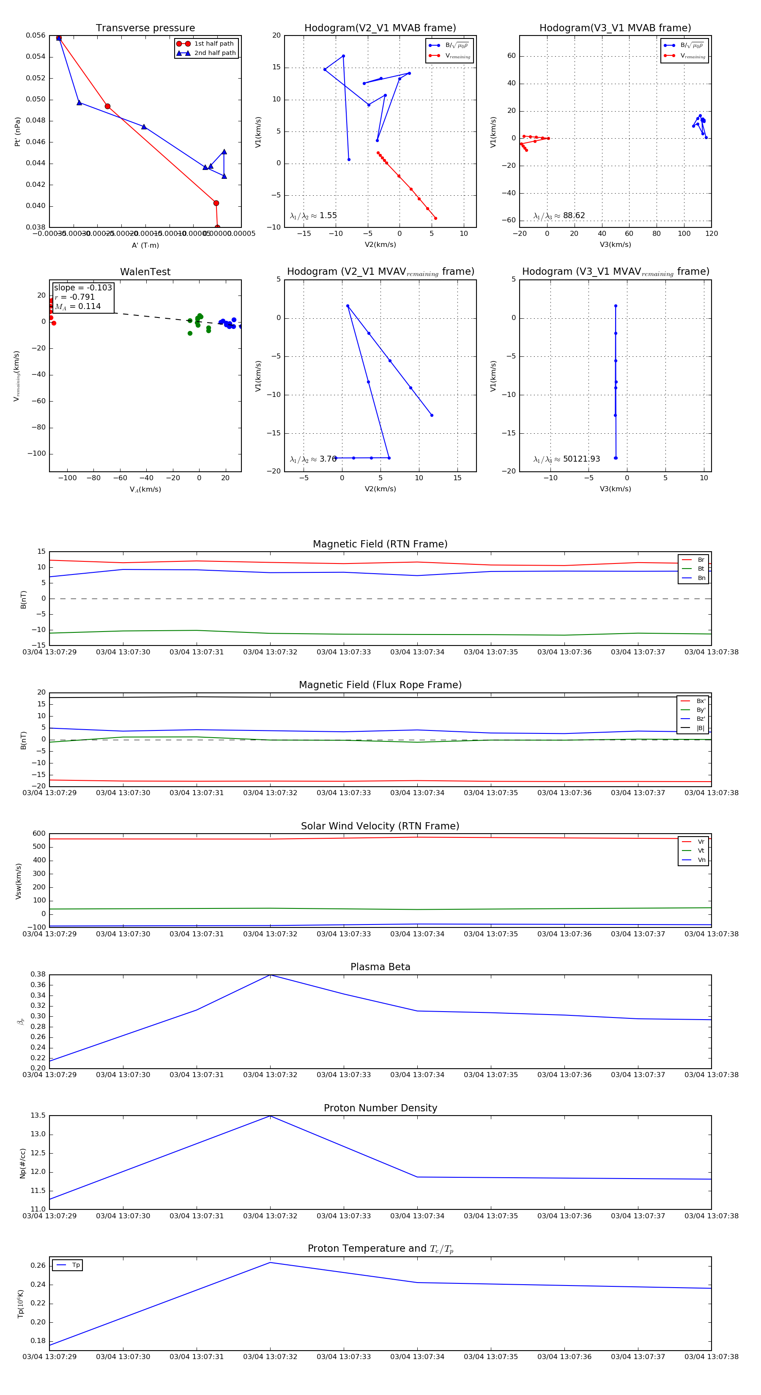Click the Plasma Beta curve peak at 13:07:32

[270, 975]
